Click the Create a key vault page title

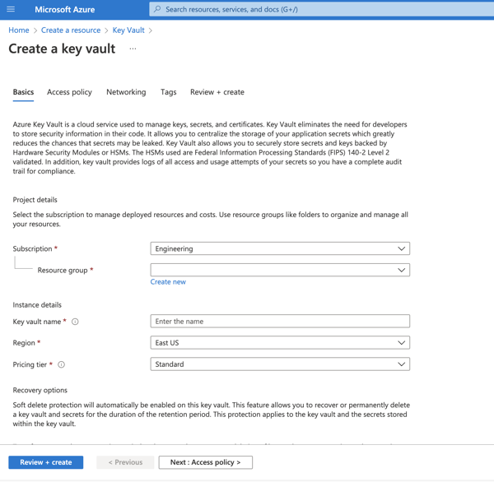click(x=62, y=49)
